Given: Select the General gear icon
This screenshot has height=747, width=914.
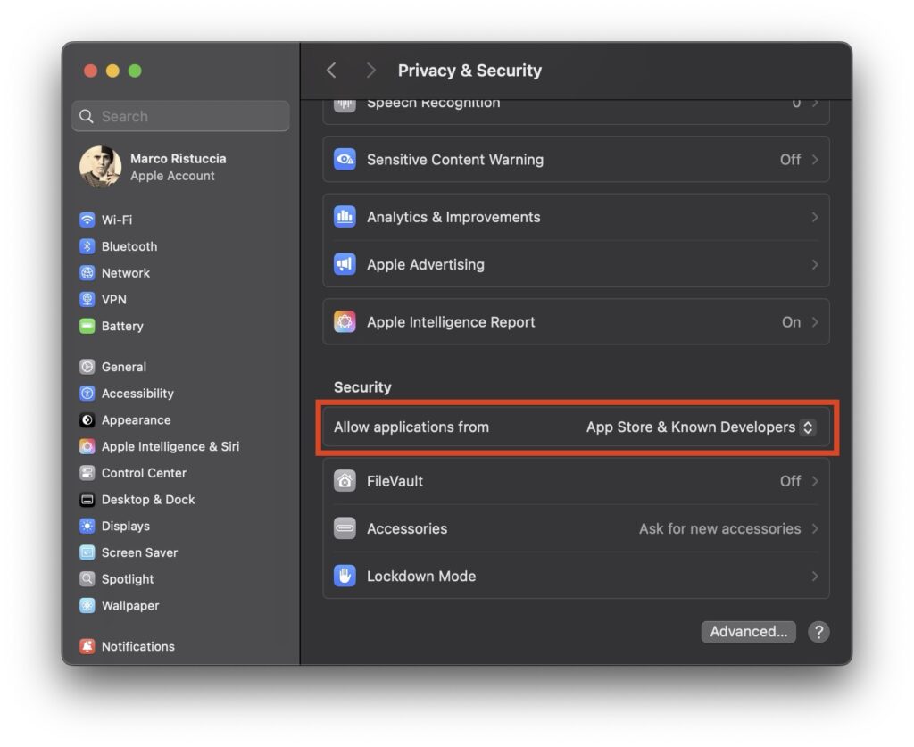Looking at the screenshot, I should tap(87, 367).
